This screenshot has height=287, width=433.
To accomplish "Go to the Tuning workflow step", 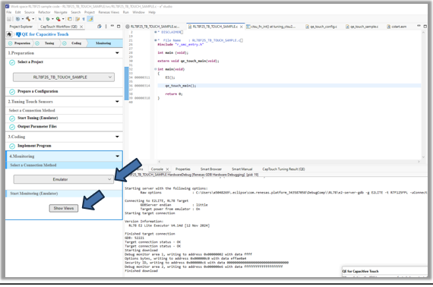I will tap(46, 43).
